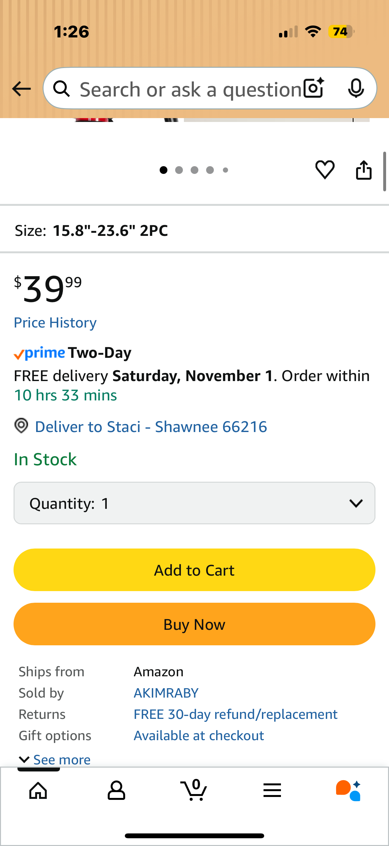389x846 pixels.
Task: Focus the search input field
Action: click(x=190, y=89)
